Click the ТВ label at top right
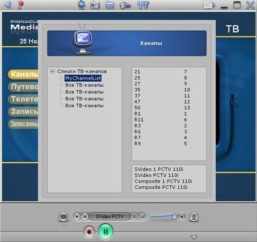Screen dimensions: 257x242 click(x=233, y=29)
